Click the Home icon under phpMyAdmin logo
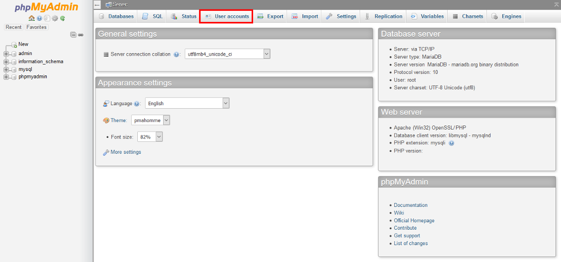The width and height of the screenshot is (561, 262). click(31, 18)
